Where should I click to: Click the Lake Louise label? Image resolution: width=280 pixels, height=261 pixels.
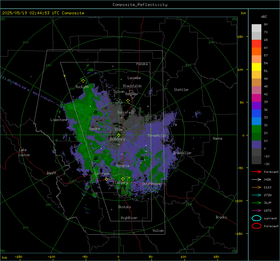coord(24,152)
